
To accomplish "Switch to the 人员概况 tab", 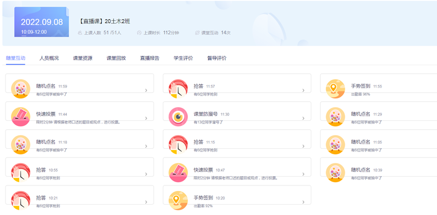I will 49,59.
